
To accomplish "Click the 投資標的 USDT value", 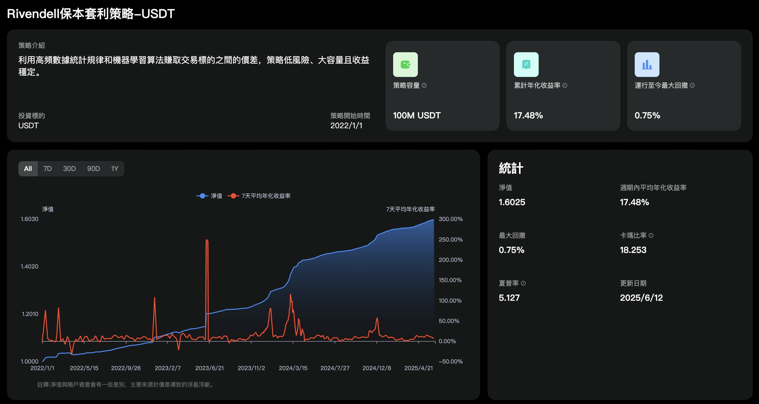I will pos(29,126).
